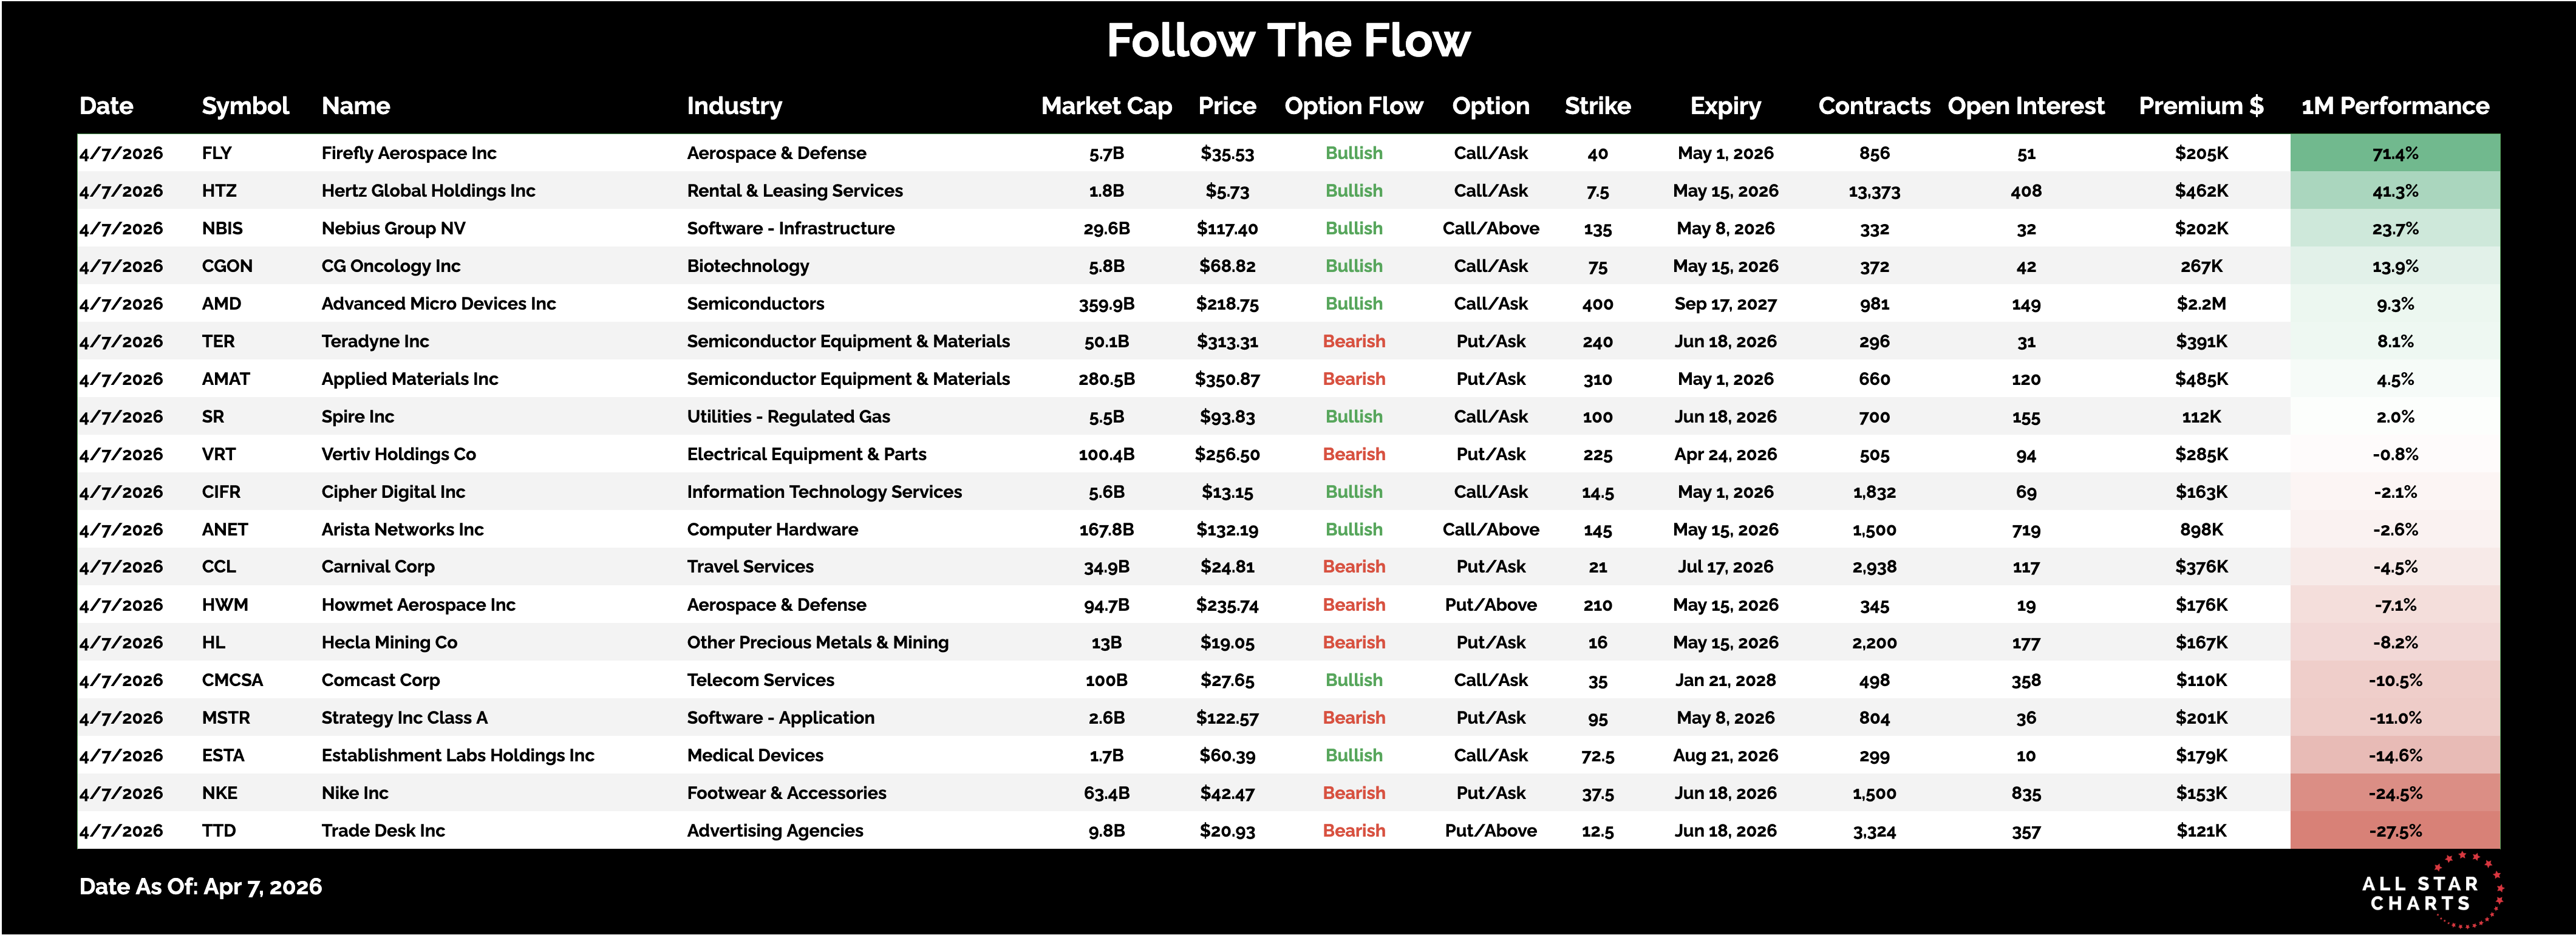Click the 71.4% green performance cell
Viewport: 2576px width, 935px height.
[2394, 153]
